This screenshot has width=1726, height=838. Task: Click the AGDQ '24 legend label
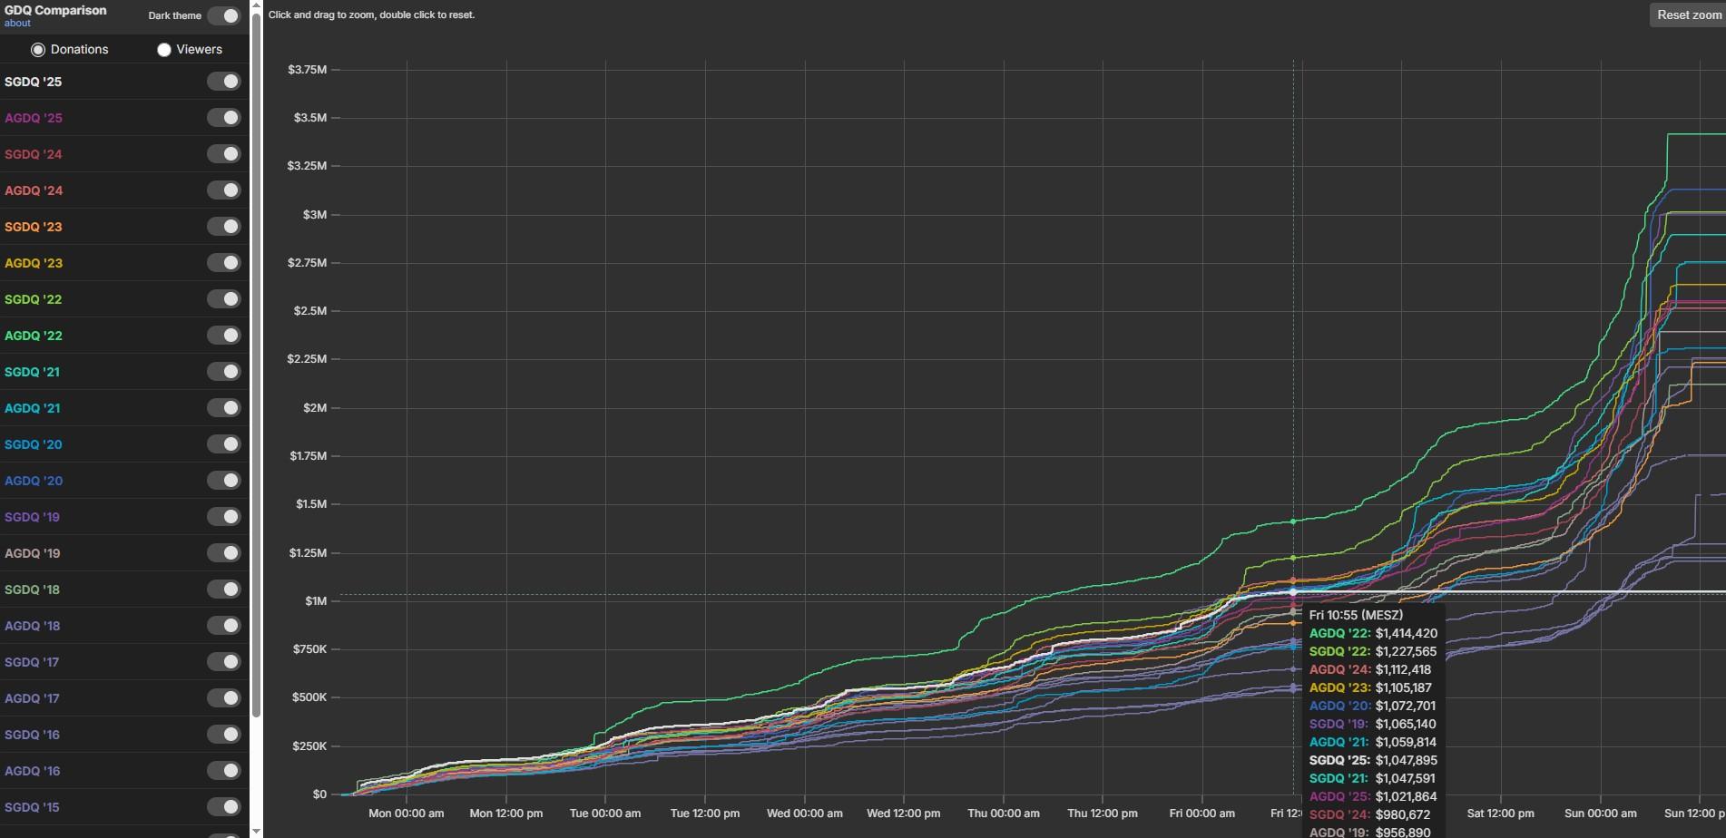pos(34,190)
